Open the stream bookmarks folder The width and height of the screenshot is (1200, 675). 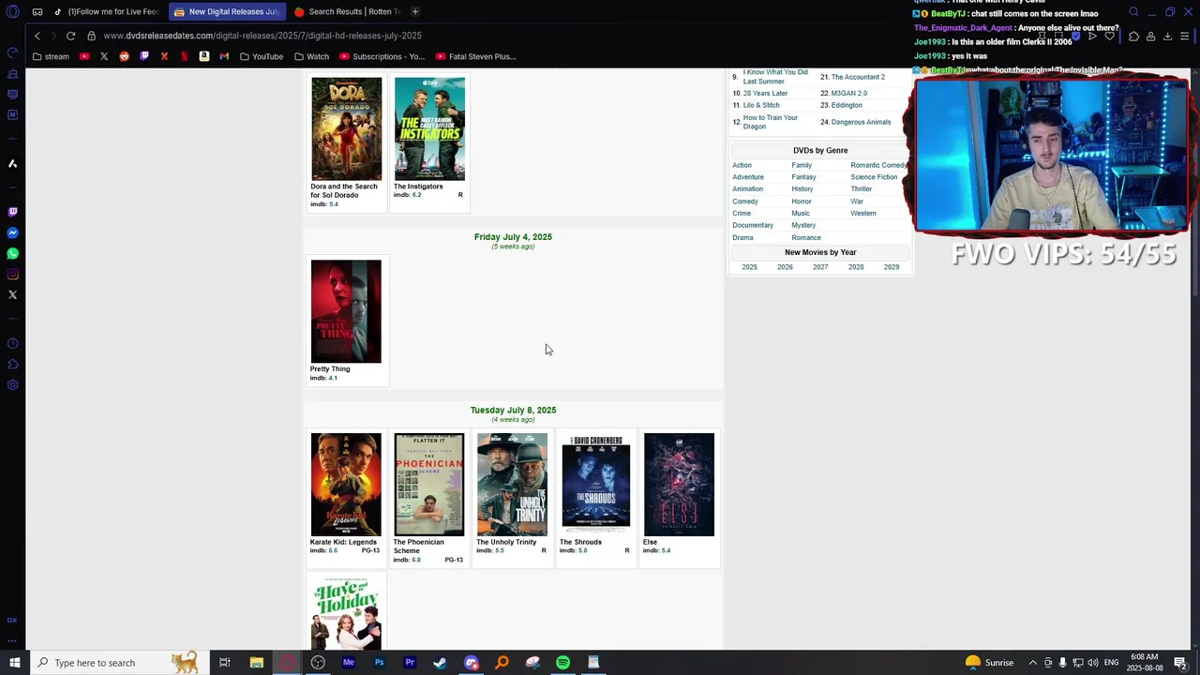point(50,56)
